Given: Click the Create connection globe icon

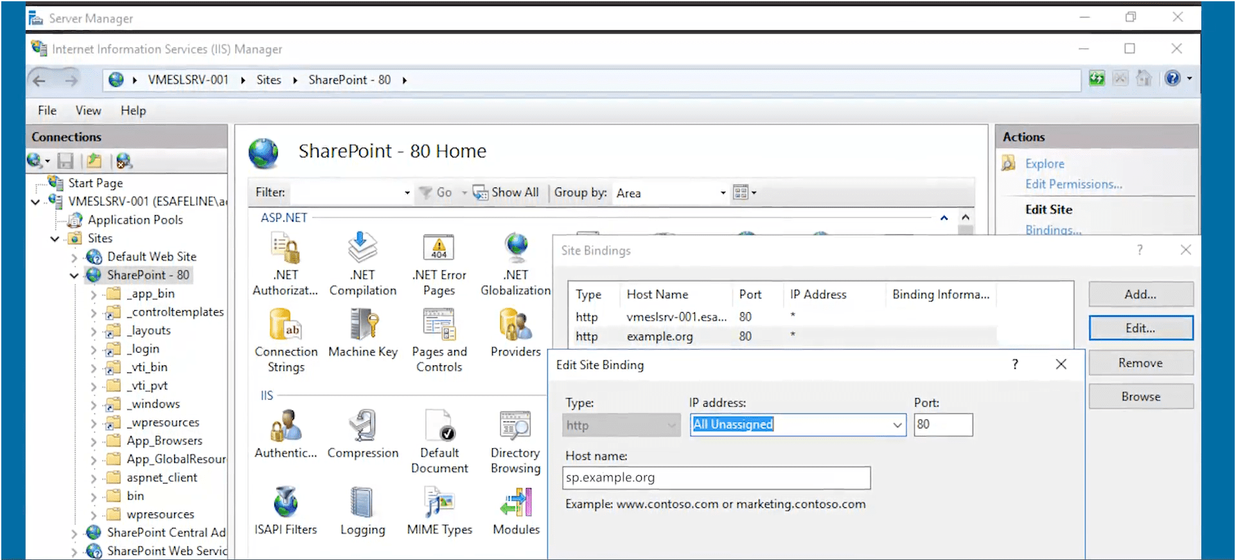Looking at the screenshot, I should [35, 161].
